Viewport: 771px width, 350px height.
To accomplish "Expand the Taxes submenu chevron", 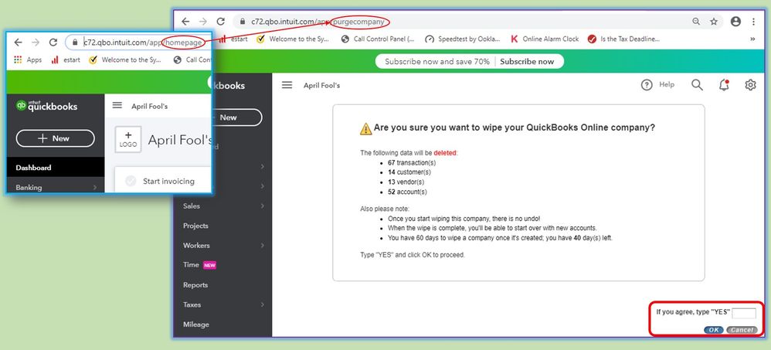I will tap(263, 304).
